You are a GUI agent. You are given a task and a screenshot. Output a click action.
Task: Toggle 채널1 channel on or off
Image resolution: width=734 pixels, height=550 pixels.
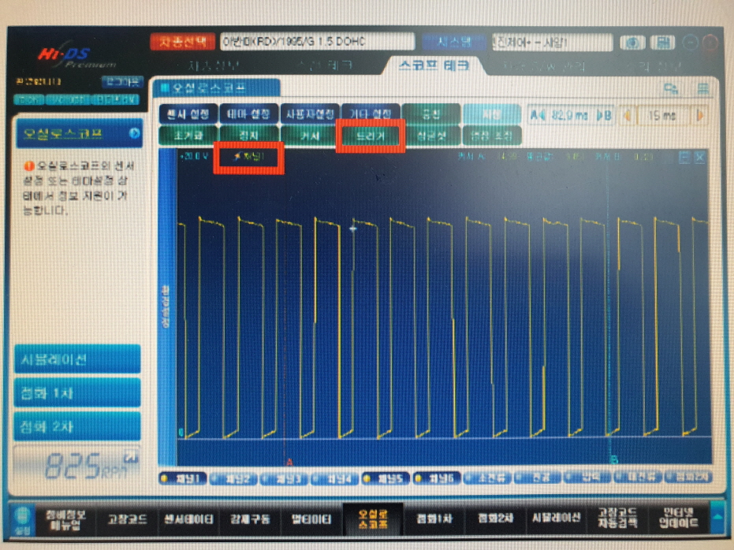coord(183,478)
